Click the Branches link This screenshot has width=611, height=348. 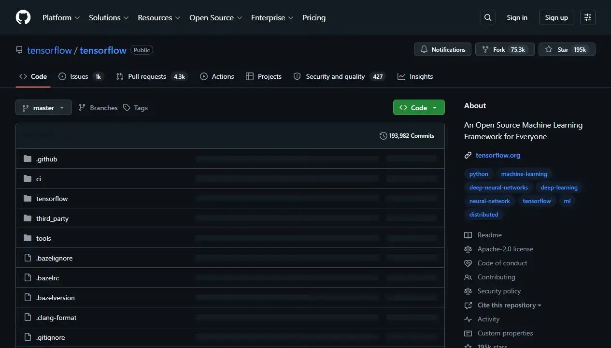[98, 108]
